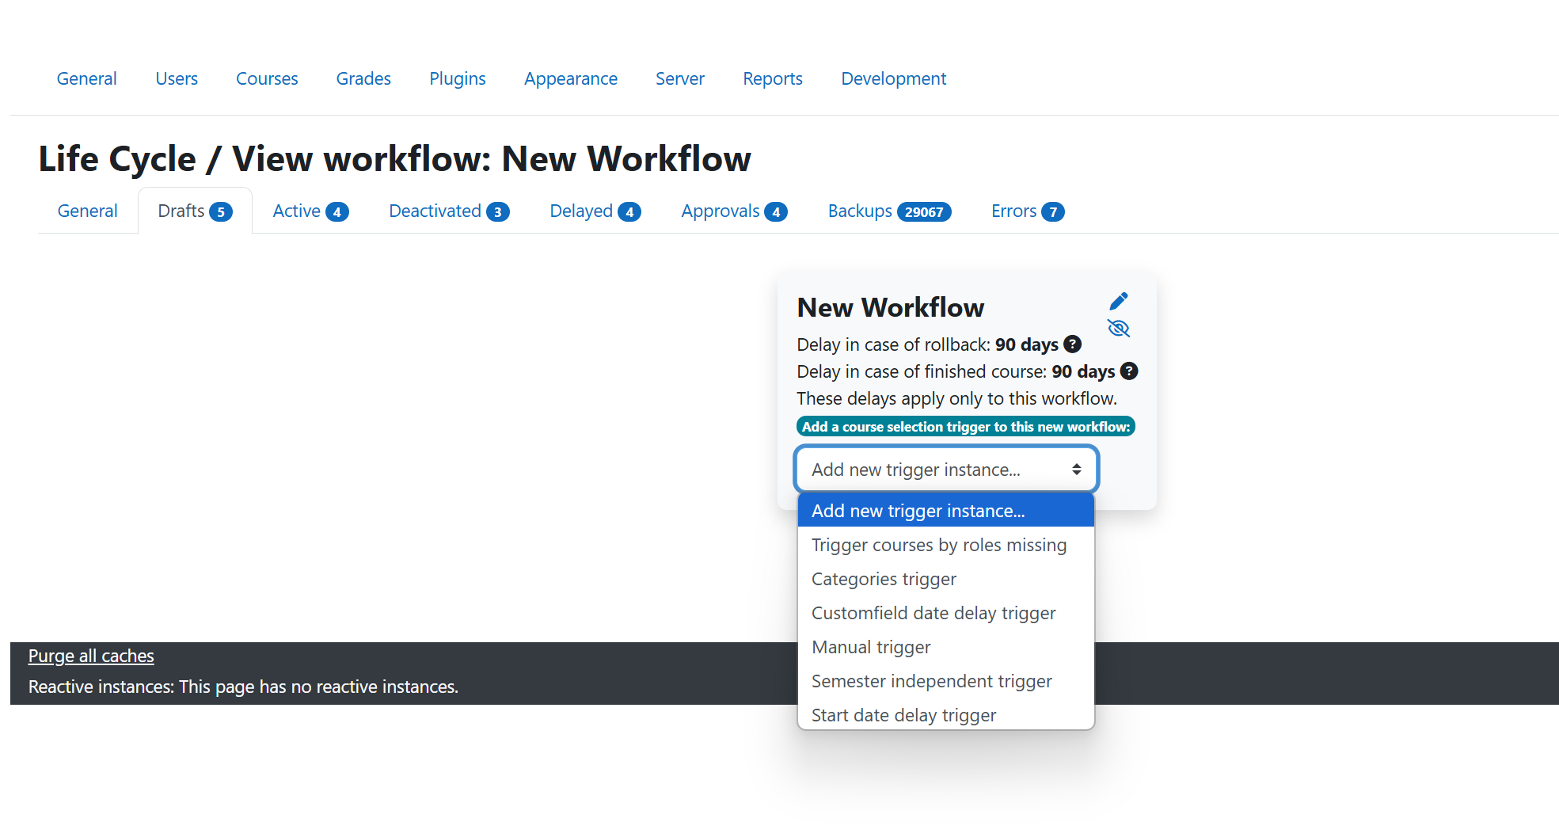The height and width of the screenshot is (837, 1559).
Task: Switch to the Active workflows tab
Action: pyautogui.click(x=310, y=211)
